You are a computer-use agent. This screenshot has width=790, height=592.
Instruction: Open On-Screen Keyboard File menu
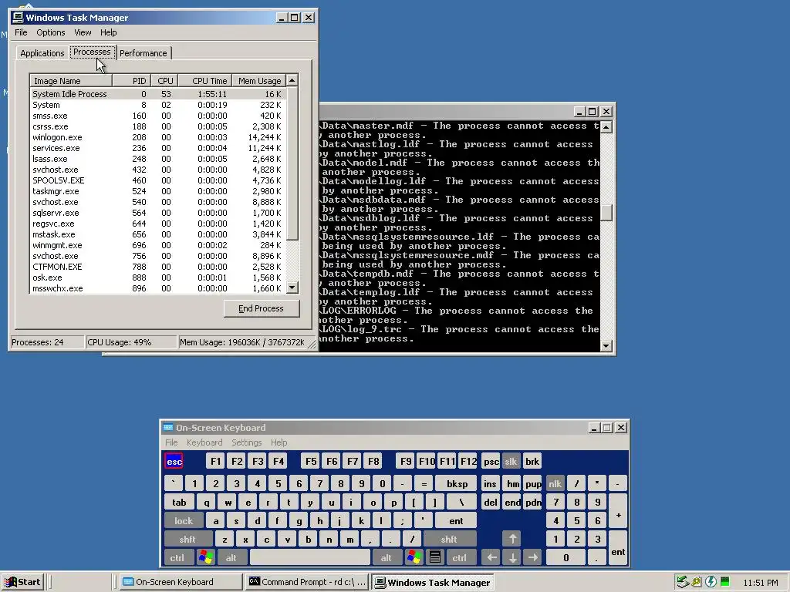[x=171, y=442]
